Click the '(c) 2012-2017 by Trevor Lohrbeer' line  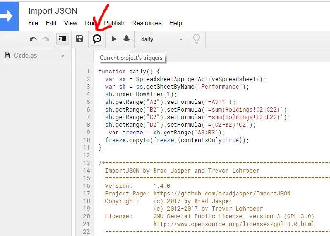click(x=208, y=209)
